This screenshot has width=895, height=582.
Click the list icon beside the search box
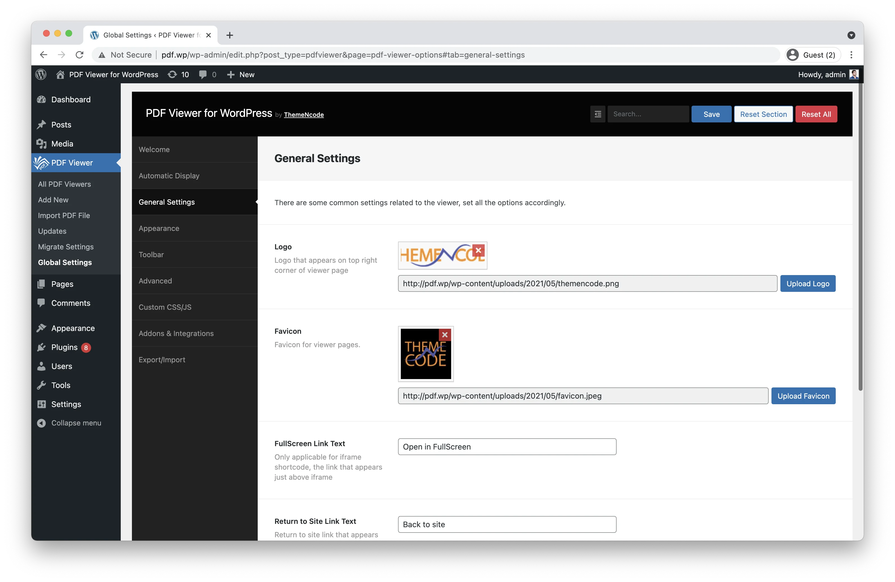tap(598, 113)
